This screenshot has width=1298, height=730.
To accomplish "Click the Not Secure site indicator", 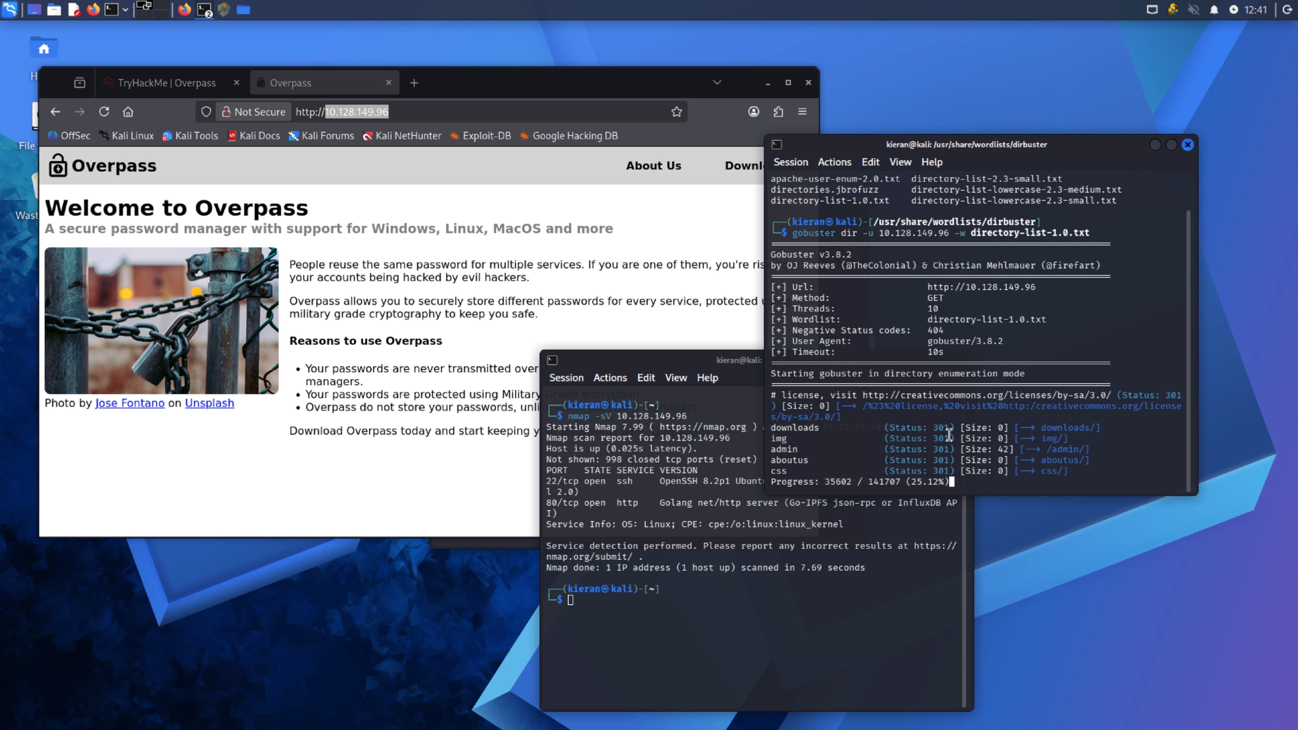I will click(254, 112).
